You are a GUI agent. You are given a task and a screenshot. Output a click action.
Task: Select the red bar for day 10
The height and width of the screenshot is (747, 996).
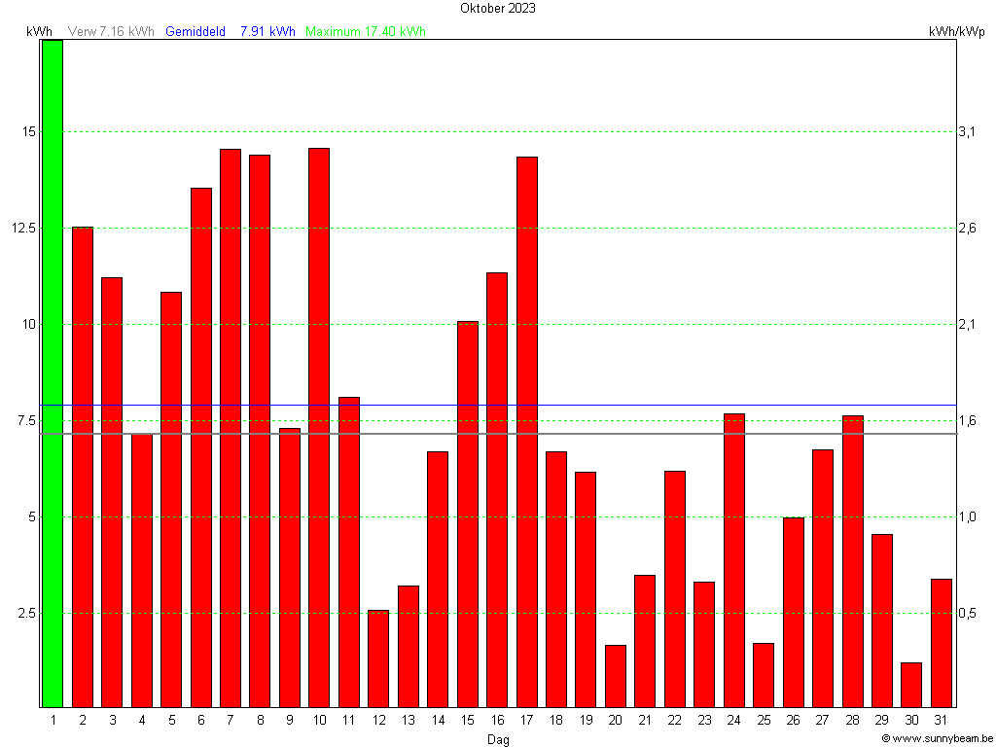[x=319, y=428]
